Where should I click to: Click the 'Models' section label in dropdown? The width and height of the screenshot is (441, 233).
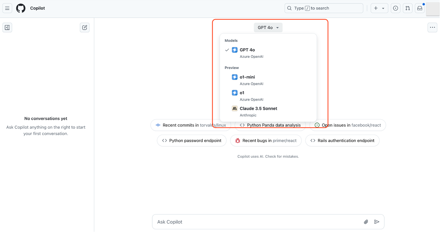click(x=231, y=41)
